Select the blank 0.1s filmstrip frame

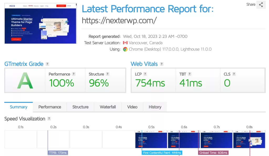[x=20, y=139]
